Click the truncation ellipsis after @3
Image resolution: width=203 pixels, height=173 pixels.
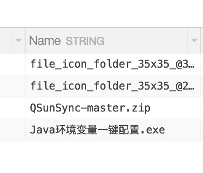point(191,66)
